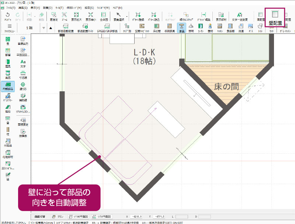Open the クイックメニュー hamburger menu
295x224 pixels.
pyautogui.click(x=10, y=28)
